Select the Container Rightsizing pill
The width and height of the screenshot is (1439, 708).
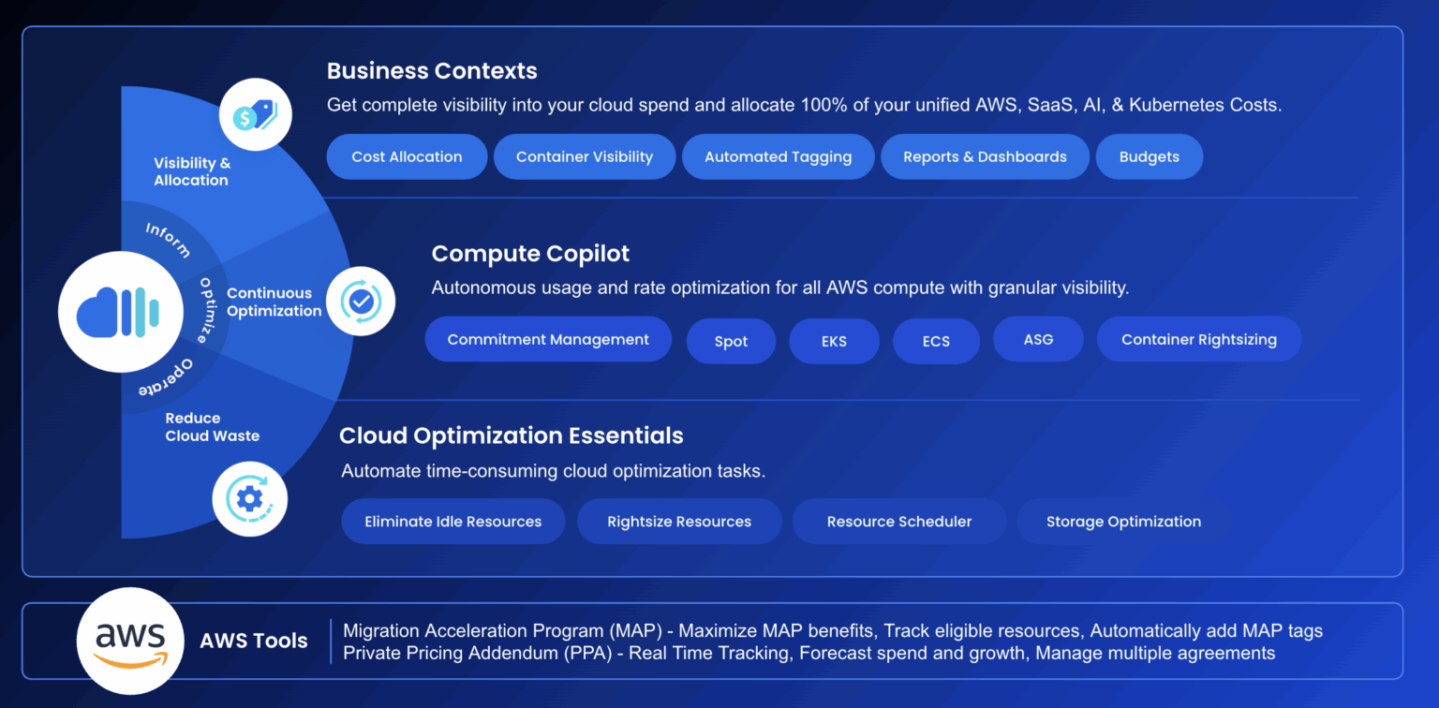(x=1198, y=339)
